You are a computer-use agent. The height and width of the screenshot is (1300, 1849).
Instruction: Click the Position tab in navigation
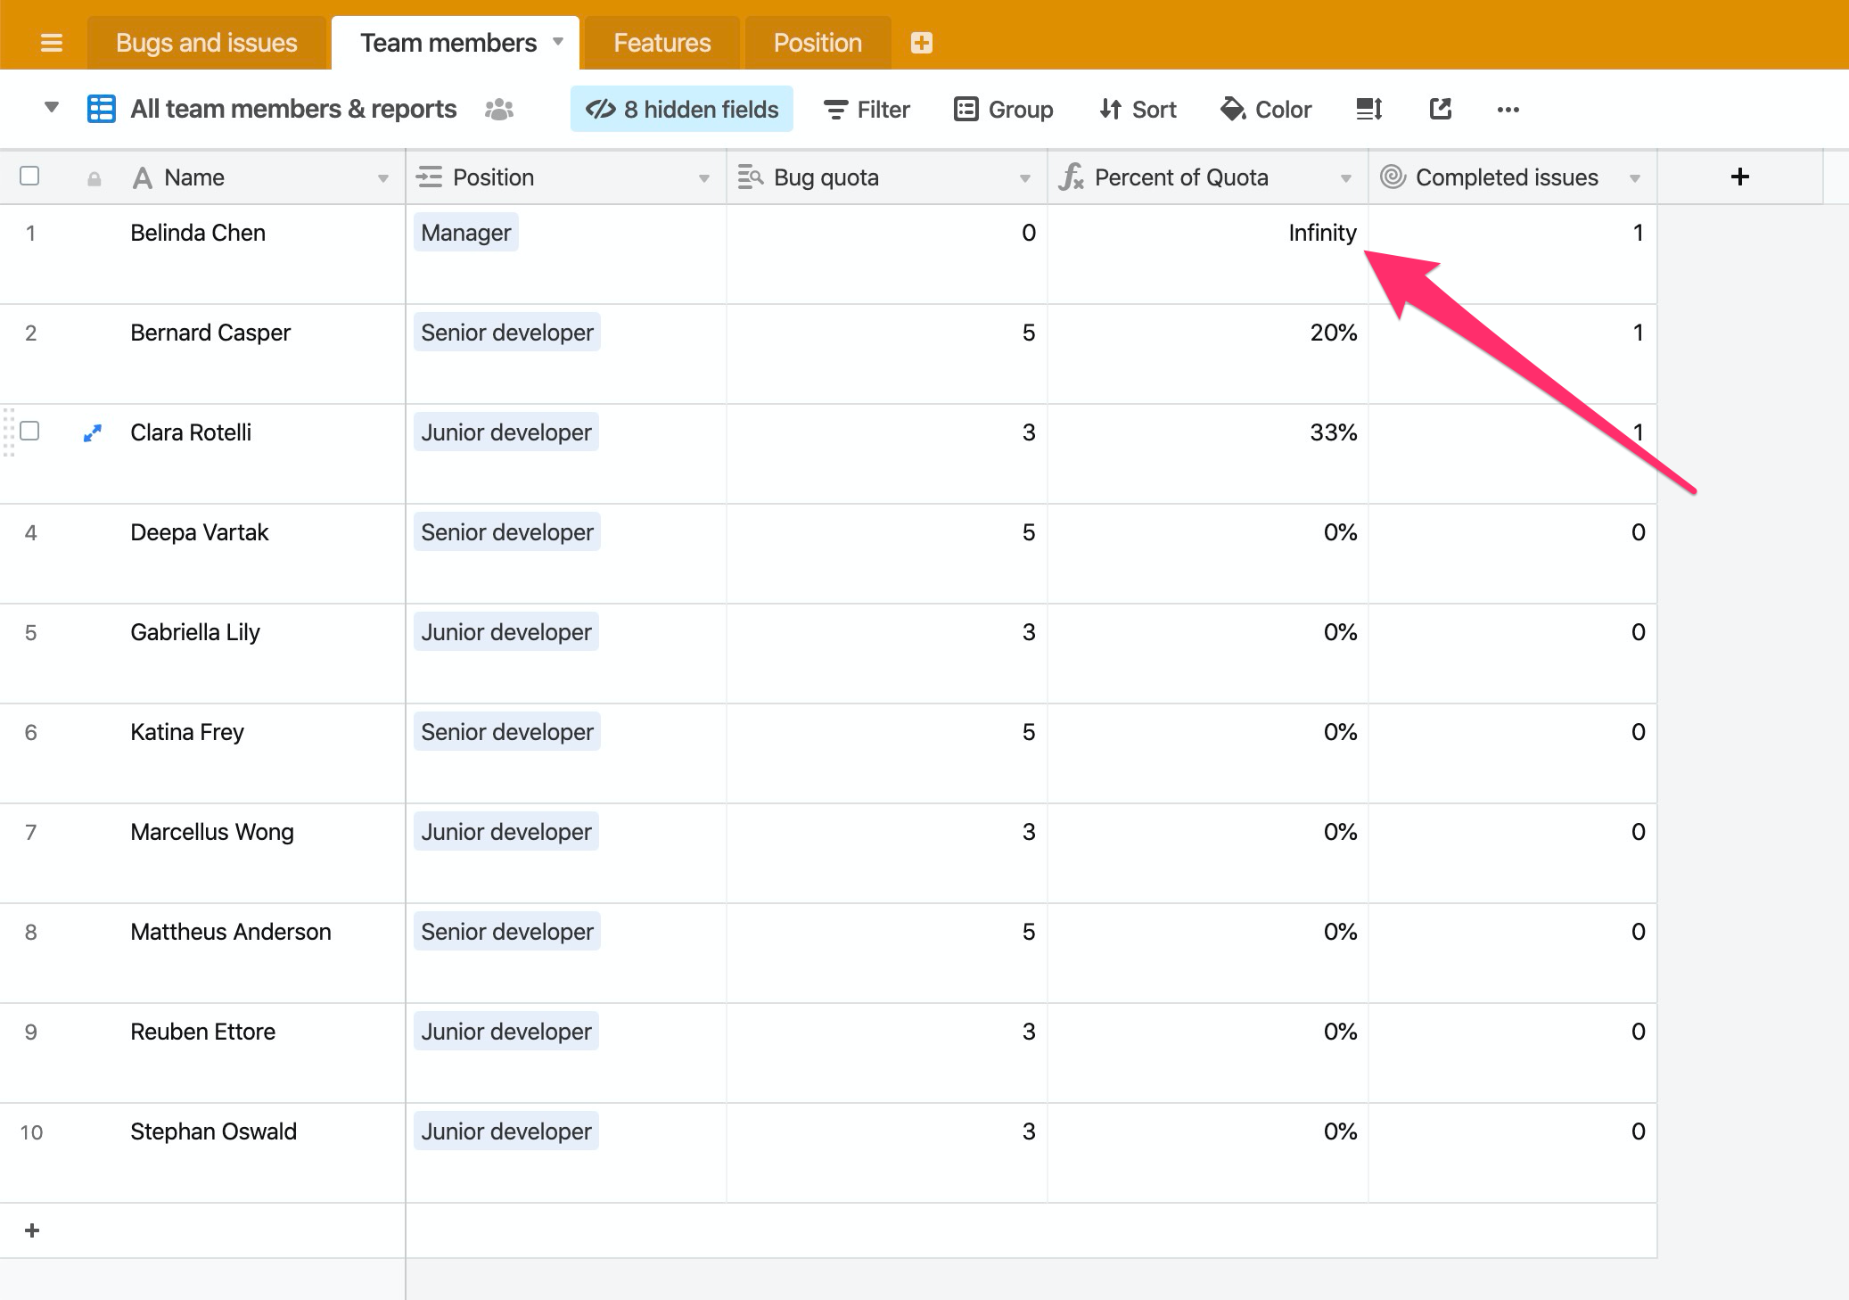point(816,41)
